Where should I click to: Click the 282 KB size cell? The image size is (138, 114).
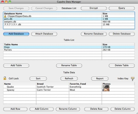pos(118,50)
